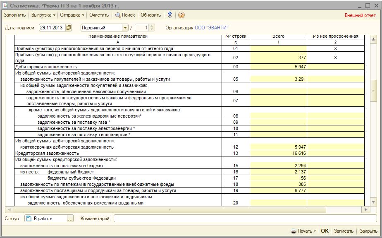The height and width of the screenshot is (238, 382).
Task: Click the Записать button
Action: [x=344, y=231]
